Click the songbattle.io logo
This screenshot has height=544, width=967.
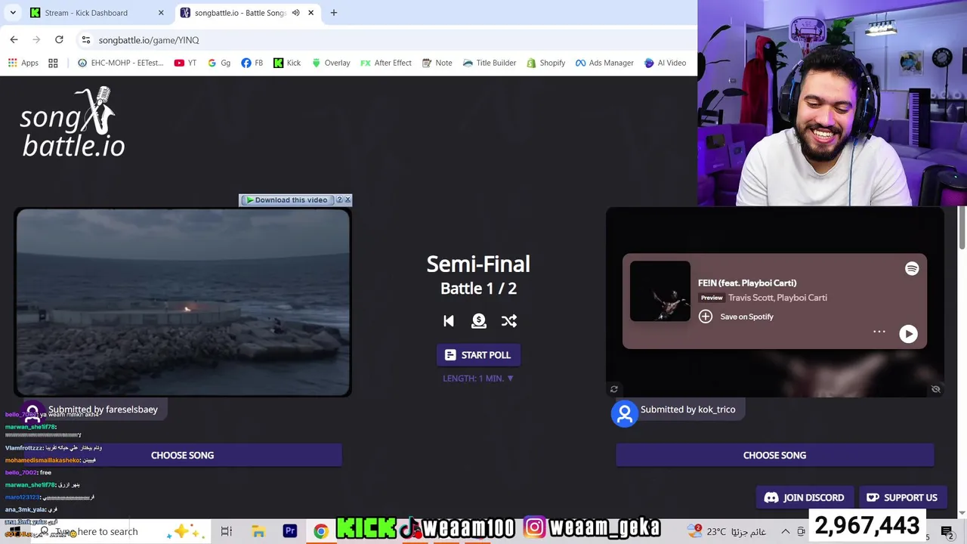click(x=73, y=122)
